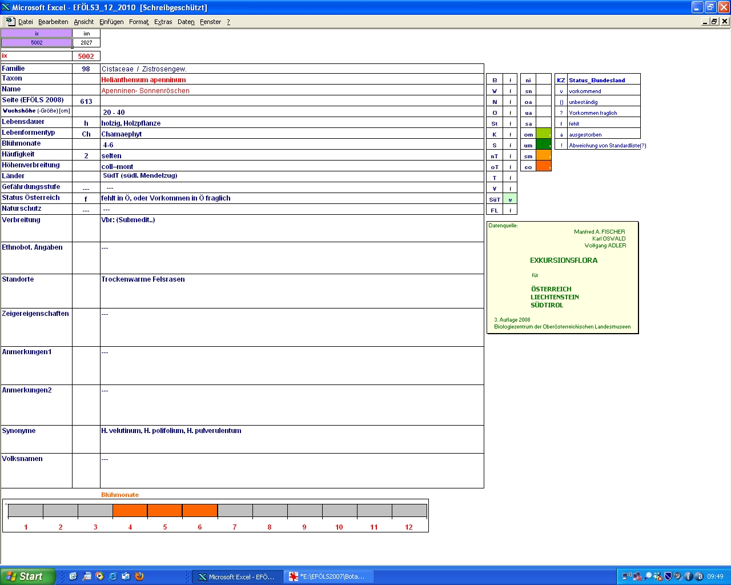Click the orange month 5 bloom bar
Image resolution: width=731 pixels, height=585 pixels.
click(x=164, y=511)
